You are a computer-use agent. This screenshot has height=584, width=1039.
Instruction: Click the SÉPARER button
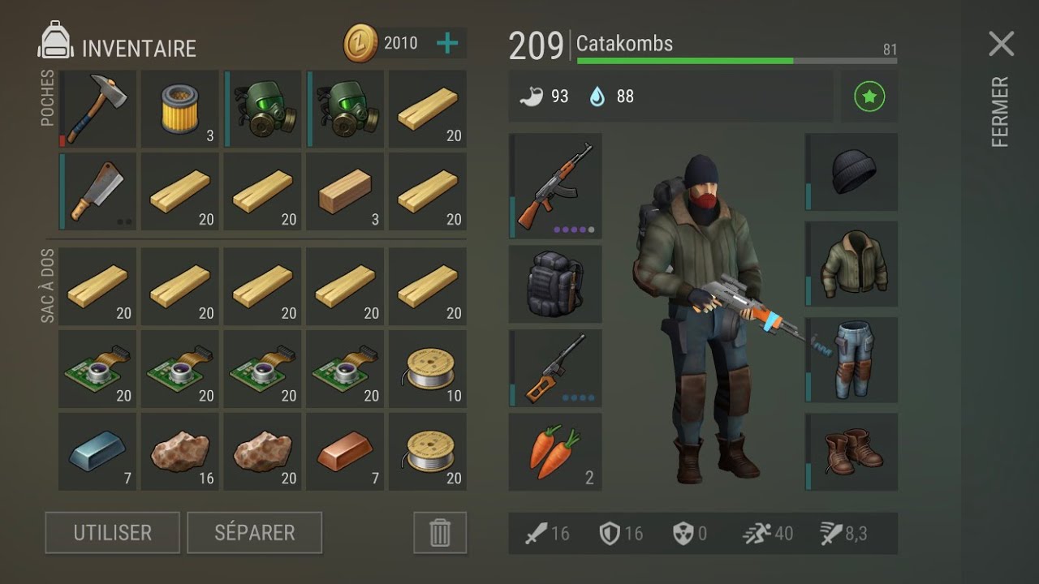pos(255,533)
